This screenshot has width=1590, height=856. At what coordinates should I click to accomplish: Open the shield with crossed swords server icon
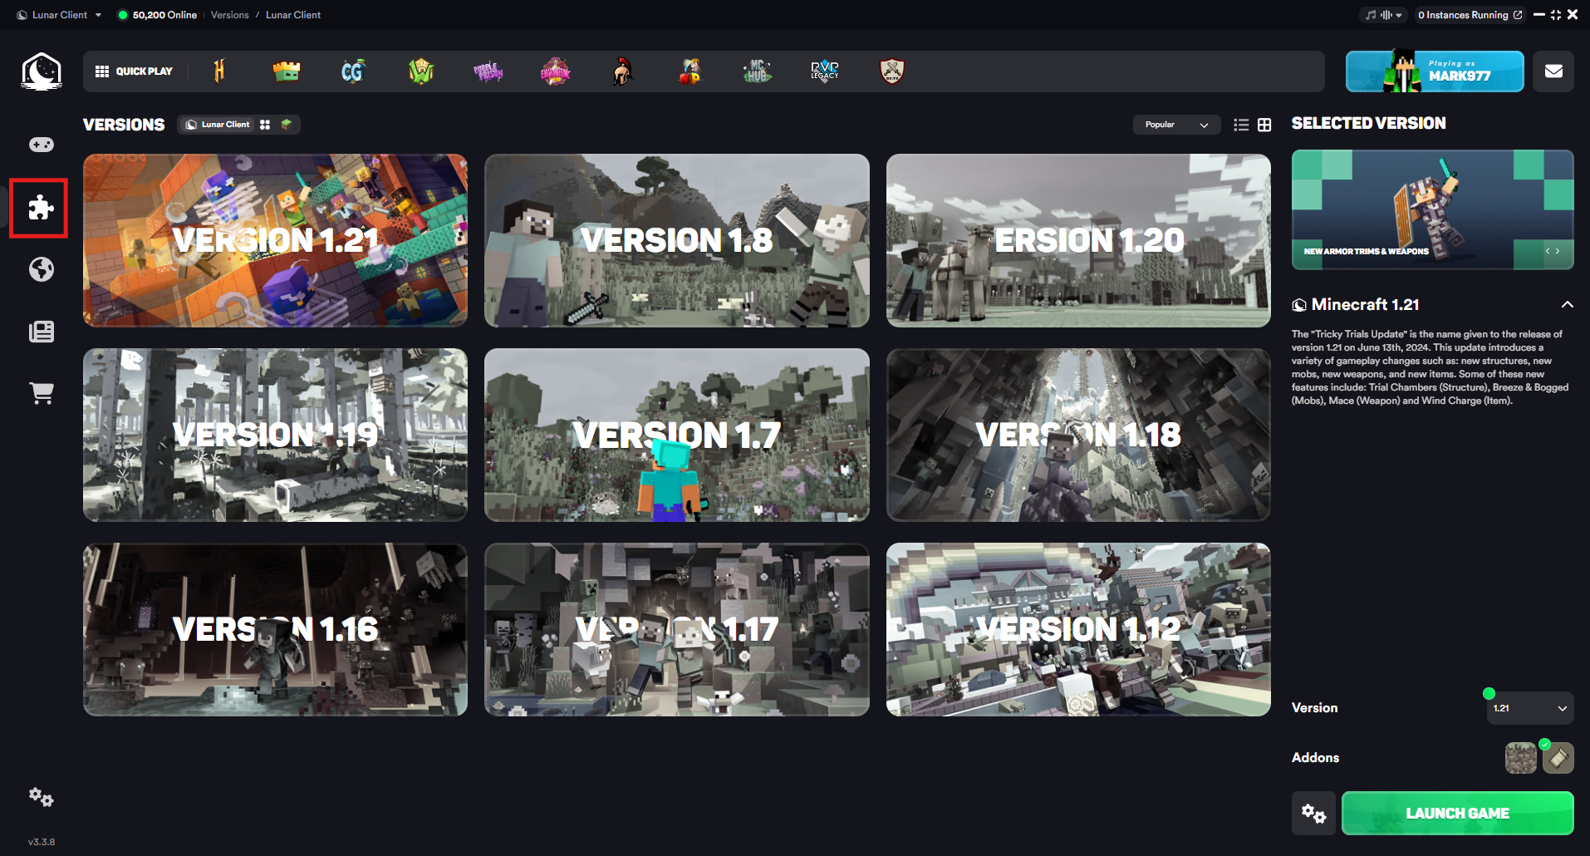(x=892, y=71)
